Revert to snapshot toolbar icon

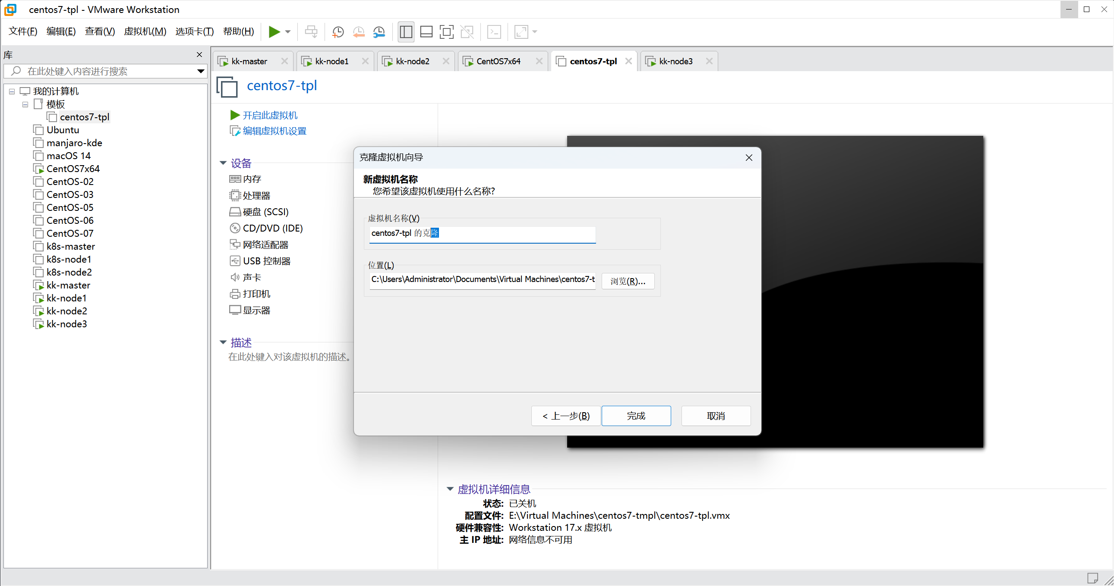[x=359, y=31]
